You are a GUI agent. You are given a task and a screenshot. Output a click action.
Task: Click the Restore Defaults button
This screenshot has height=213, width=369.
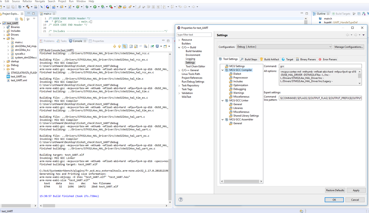(x=335, y=190)
